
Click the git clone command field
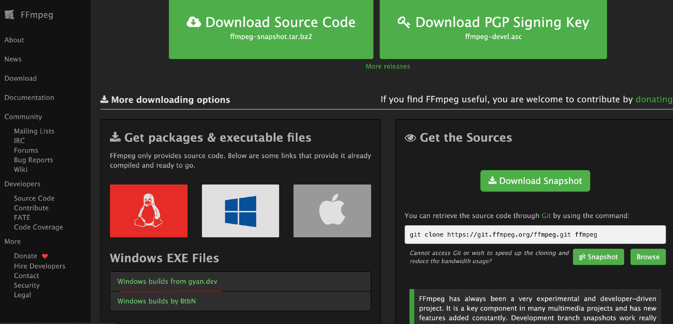pyautogui.click(x=535, y=235)
